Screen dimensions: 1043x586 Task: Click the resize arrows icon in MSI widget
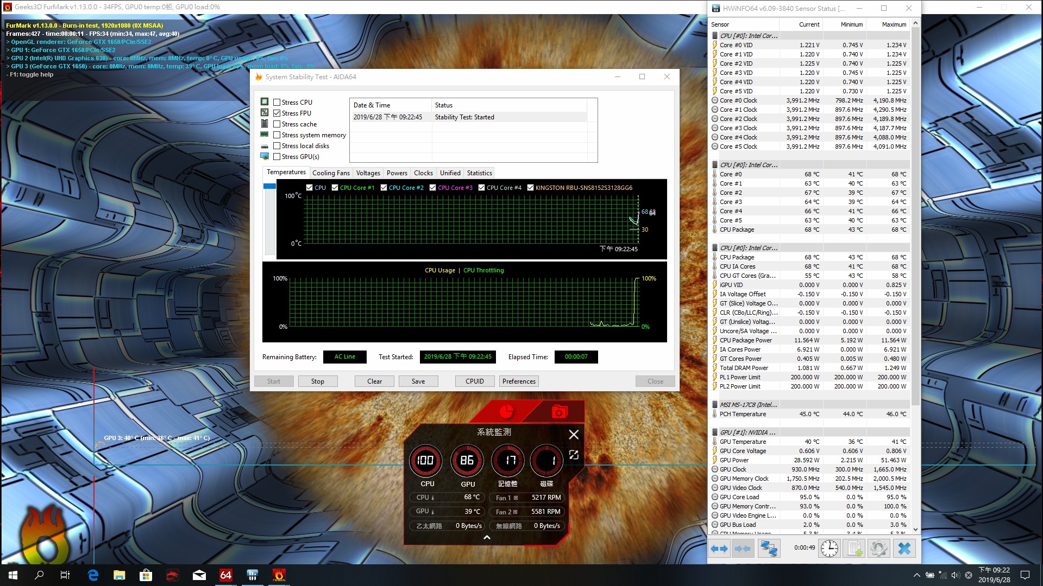pos(574,455)
